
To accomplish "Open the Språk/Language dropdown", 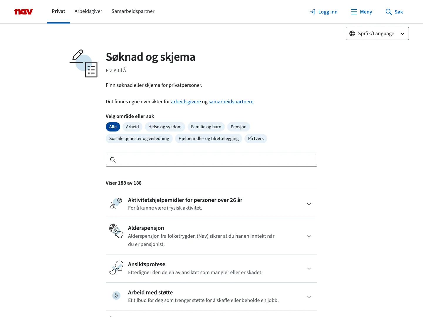I will point(377,33).
